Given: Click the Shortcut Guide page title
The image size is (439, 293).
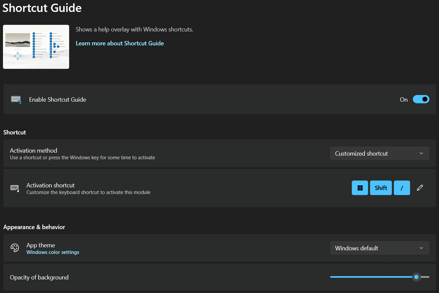Looking at the screenshot, I should coord(42,8).
